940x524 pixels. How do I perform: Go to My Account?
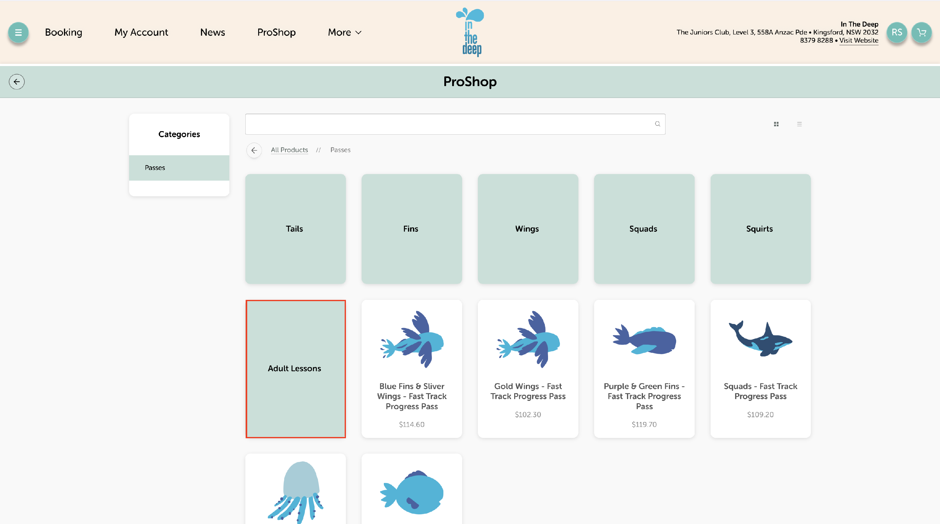(141, 33)
